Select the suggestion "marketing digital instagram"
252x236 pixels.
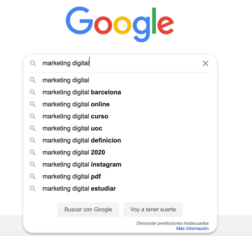[81, 164]
